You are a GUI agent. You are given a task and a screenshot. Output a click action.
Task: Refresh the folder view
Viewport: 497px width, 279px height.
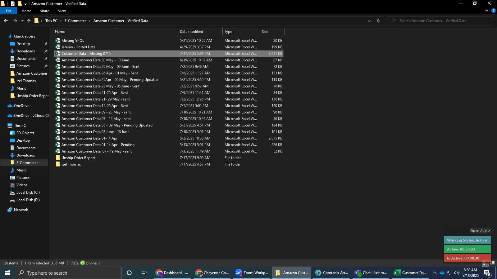(378, 21)
